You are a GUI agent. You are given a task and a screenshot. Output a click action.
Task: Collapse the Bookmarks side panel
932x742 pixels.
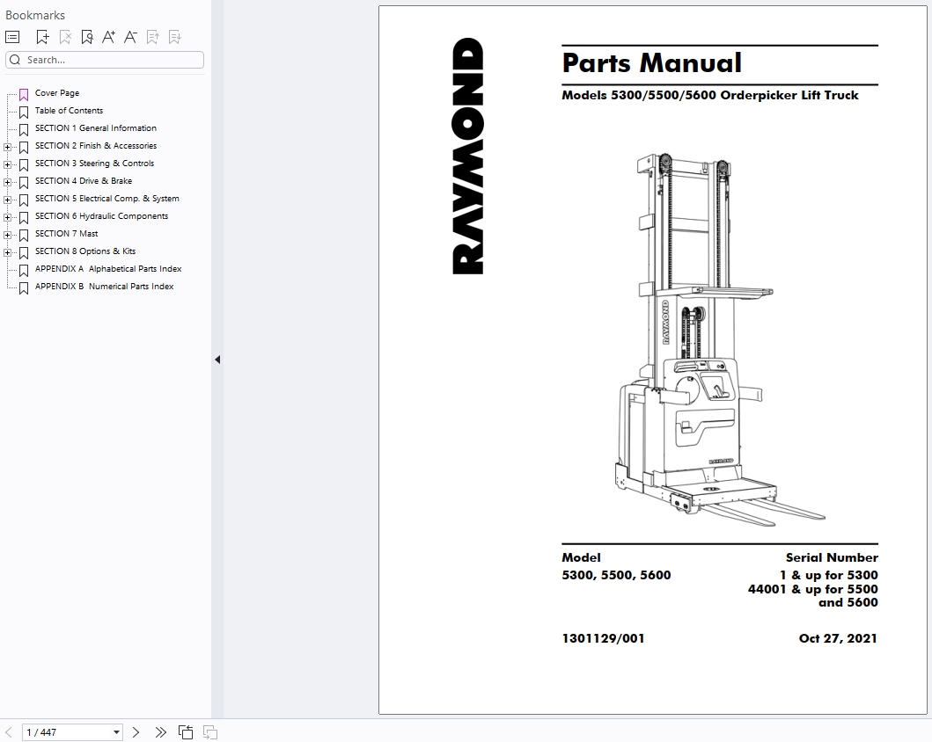(x=216, y=359)
